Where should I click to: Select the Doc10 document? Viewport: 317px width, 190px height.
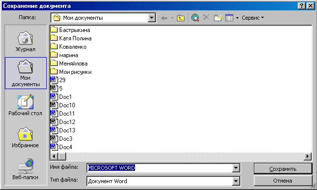pyautogui.click(x=63, y=105)
